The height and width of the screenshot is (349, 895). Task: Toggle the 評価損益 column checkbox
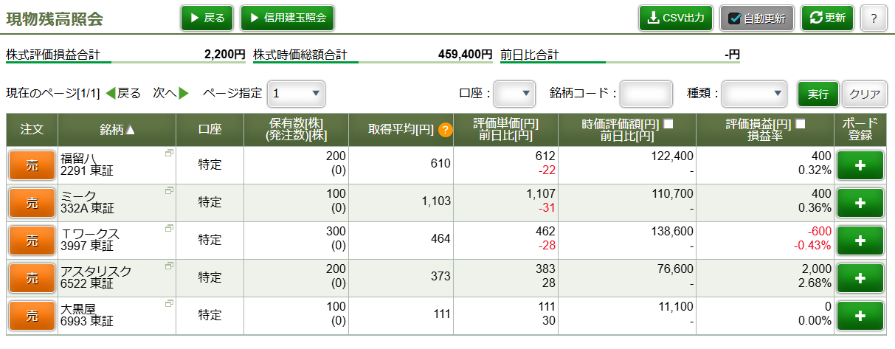tap(801, 124)
